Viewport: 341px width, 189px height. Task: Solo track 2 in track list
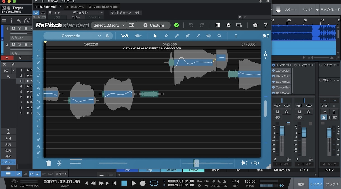20,44
